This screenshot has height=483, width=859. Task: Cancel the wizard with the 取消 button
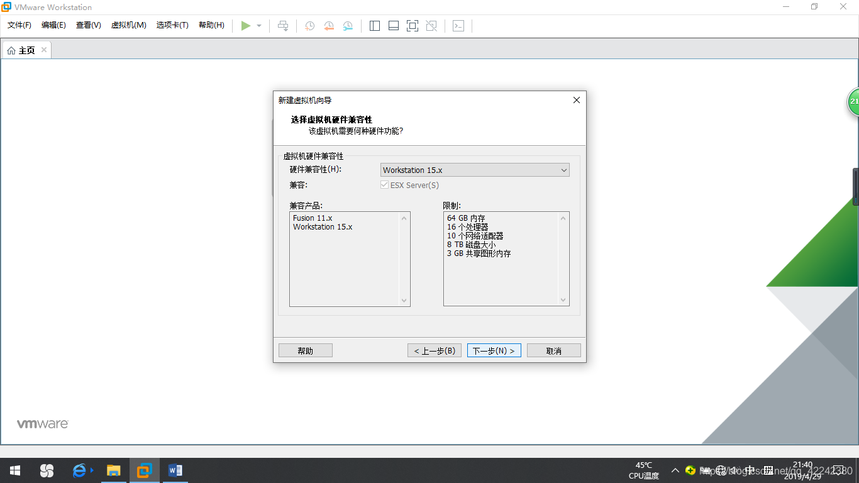(x=554, y=350)
